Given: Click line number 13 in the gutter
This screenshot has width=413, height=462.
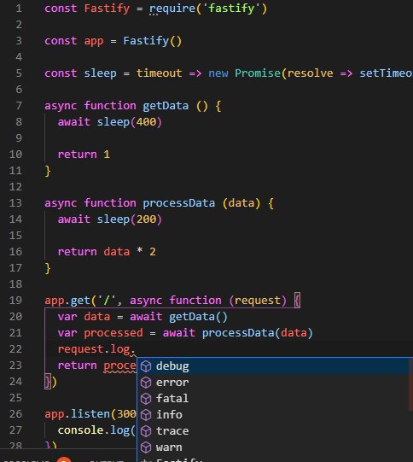Looking at the screenshot, I should point(15,203).
